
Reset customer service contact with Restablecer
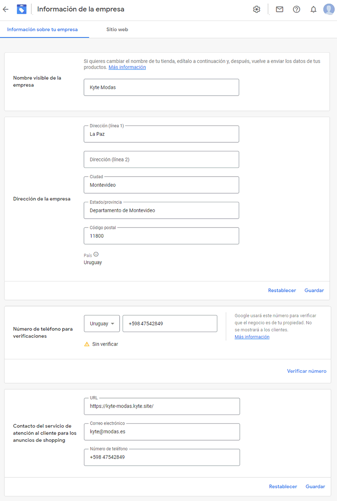point(283,486)
